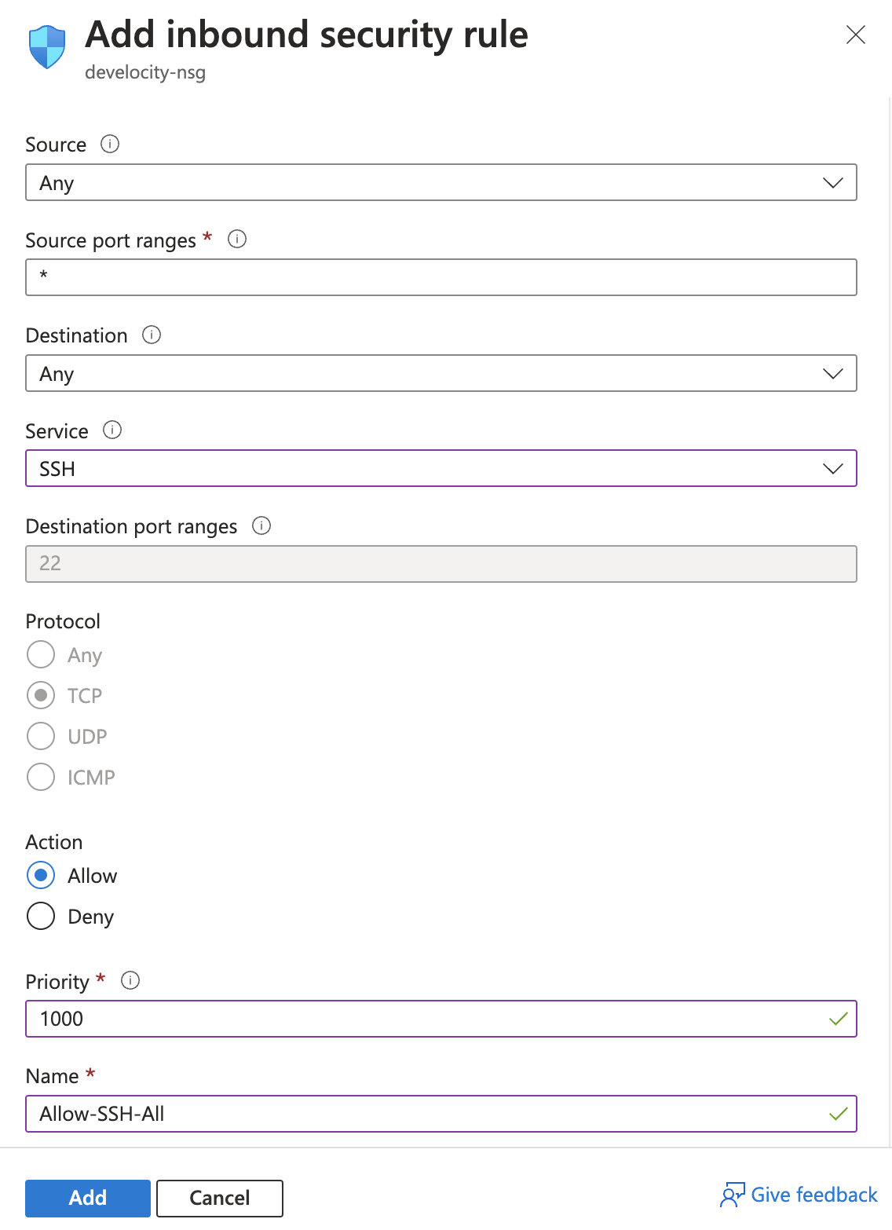This screenshot has height=1230, width=892.
Task: Click the Destination info icon
Action: tap(152, 335)
